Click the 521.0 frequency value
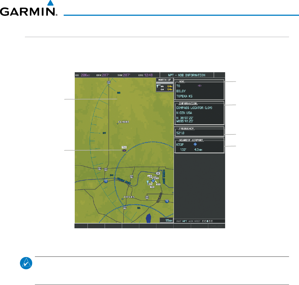Image resolution: width=299 pixels, height=285 pixels. 180,133
